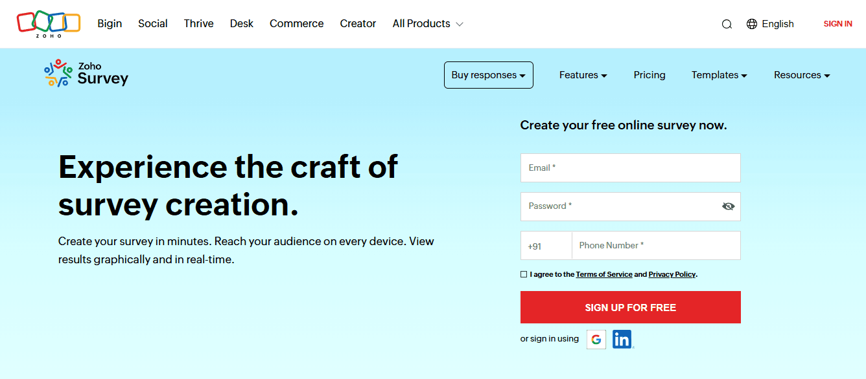The width and height of the screenshot is (866, 379).
Task: Focus the Email input field
Action: click(x=630, y=168)
